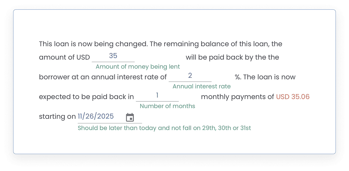
Task: Select the starting date 11/26/2025
Action: (x=95, y=116)
